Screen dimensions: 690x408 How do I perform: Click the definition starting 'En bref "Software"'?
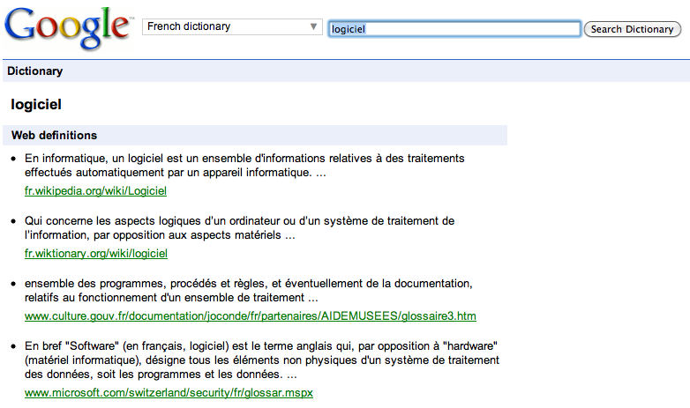(x=262, y=360)
